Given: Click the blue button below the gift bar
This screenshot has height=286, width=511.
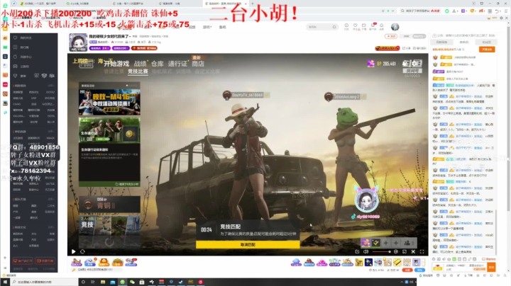Looking at the screenshot, I should (420, 270).
